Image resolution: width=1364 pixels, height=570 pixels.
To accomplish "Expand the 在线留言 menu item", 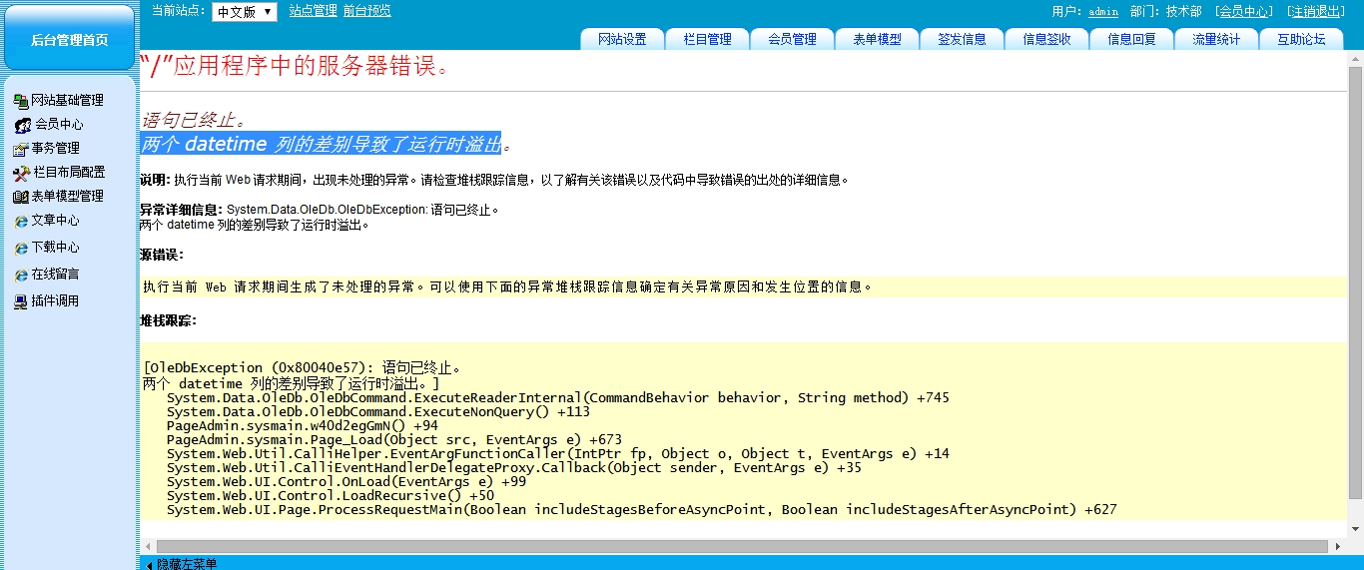I will click(55, 275).
